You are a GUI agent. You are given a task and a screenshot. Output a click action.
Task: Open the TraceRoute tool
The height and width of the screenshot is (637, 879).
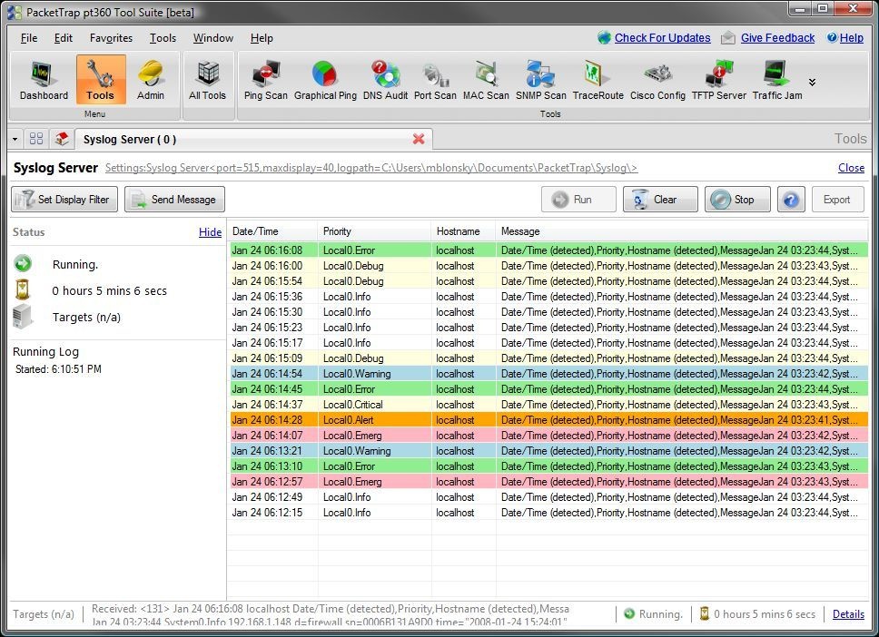pos(598,81)
